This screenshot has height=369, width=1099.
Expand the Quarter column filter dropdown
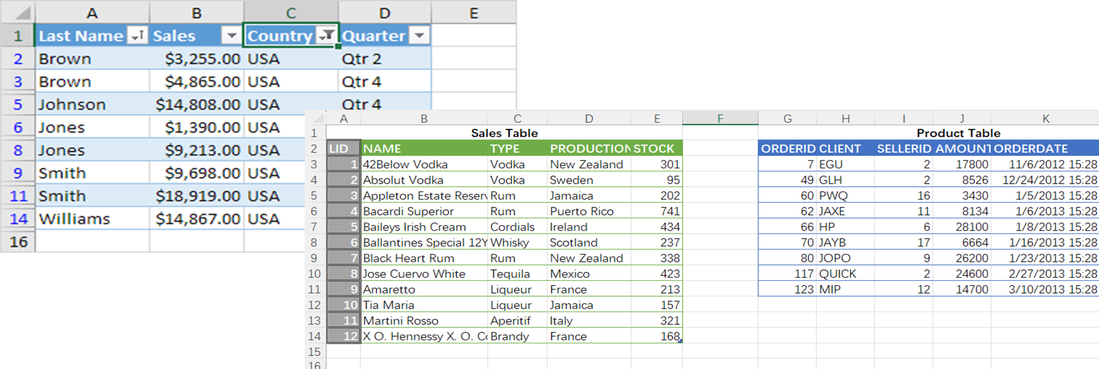point(419,35)
